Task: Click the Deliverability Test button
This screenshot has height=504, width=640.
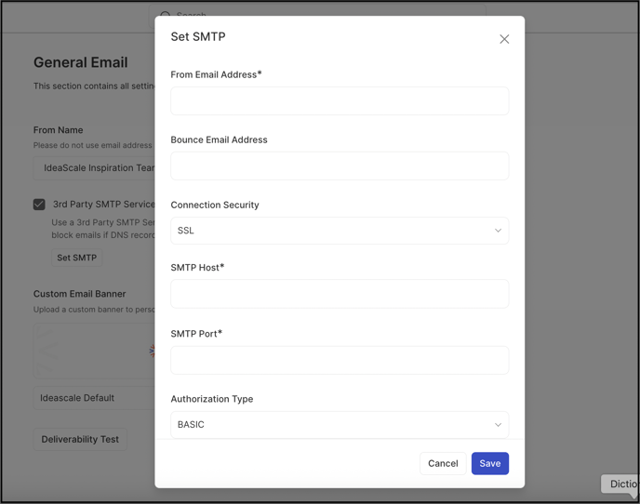Action: tap(80, 439)
